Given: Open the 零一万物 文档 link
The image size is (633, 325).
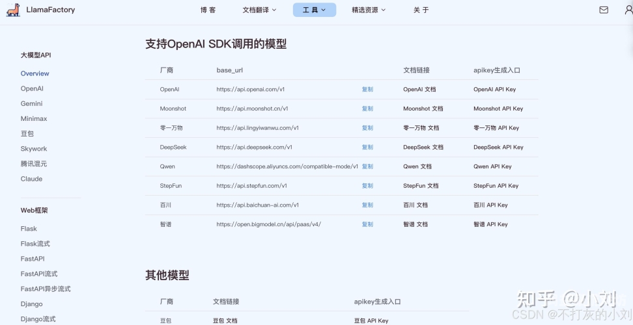Looking at the screenshot, I should 421,128.
